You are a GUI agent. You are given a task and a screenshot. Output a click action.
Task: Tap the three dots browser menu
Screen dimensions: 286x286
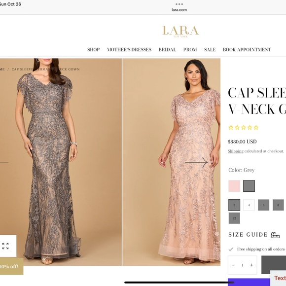coord(179,4)
